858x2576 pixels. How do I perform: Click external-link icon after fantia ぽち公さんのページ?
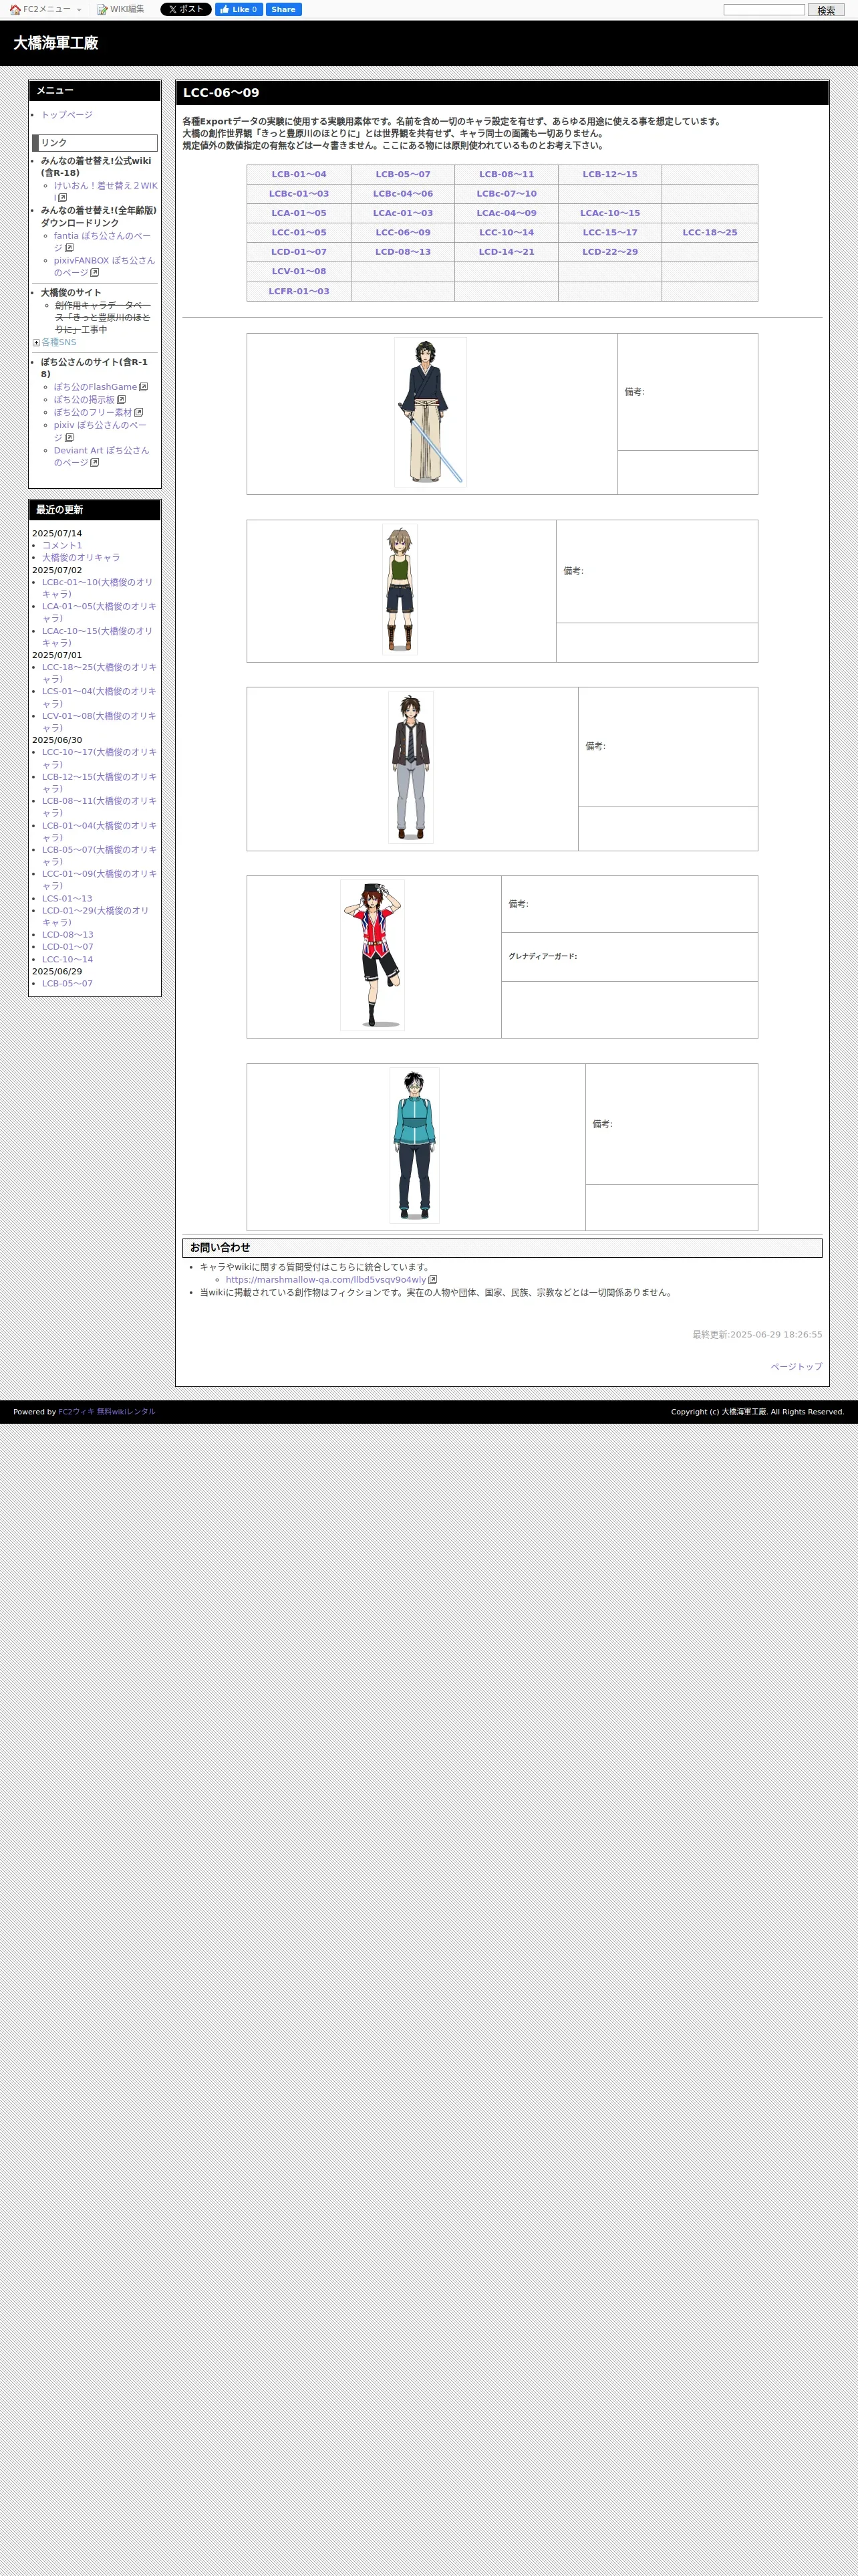click(x=69, y=248)
